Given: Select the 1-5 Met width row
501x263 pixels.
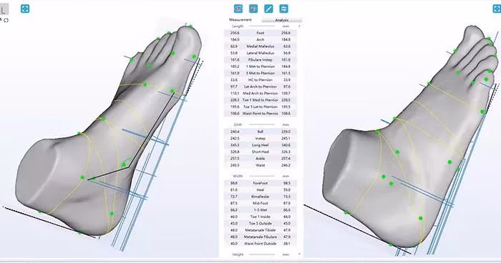Looking at the screenshot, I should (x=260, y=210).
